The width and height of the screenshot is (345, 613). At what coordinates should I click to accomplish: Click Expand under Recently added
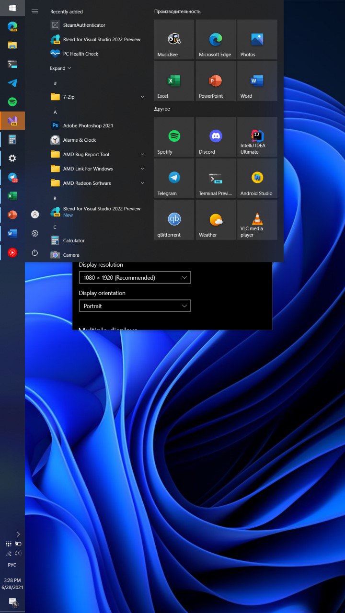60,68
